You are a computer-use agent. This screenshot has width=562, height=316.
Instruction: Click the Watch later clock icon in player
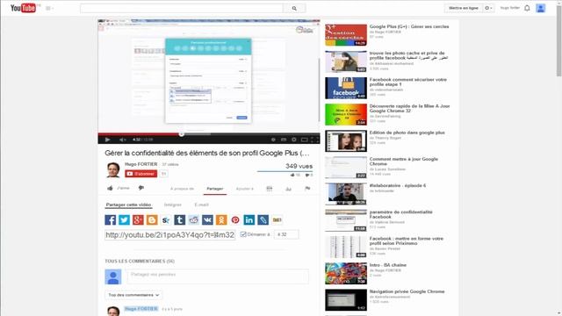(273, 140)
